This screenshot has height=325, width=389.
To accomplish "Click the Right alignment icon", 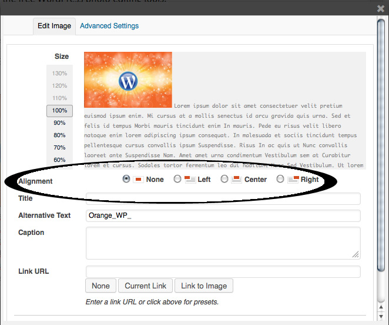I will pos(293,179).
